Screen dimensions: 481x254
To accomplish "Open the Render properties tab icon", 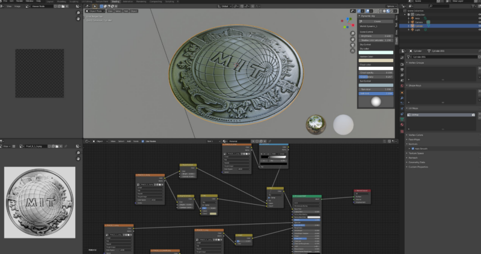I will [402, 64].
